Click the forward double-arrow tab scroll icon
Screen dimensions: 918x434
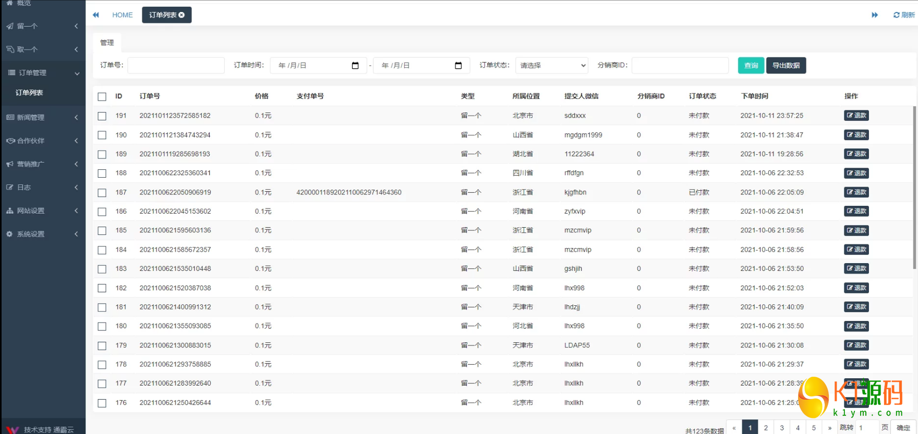(875, 15)
